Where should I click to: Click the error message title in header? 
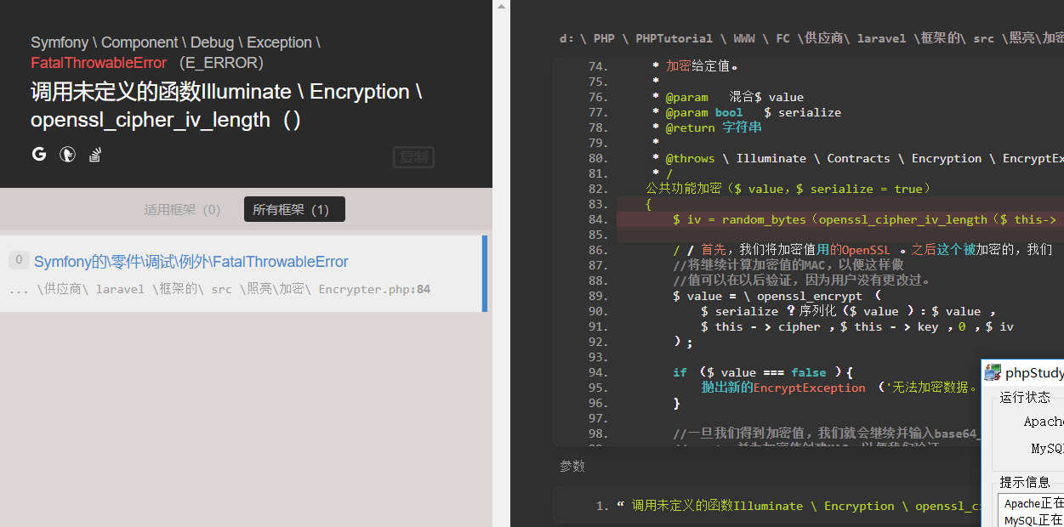(x=226, y=105)
